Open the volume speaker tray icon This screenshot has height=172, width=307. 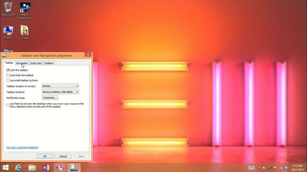coord(264,168)
